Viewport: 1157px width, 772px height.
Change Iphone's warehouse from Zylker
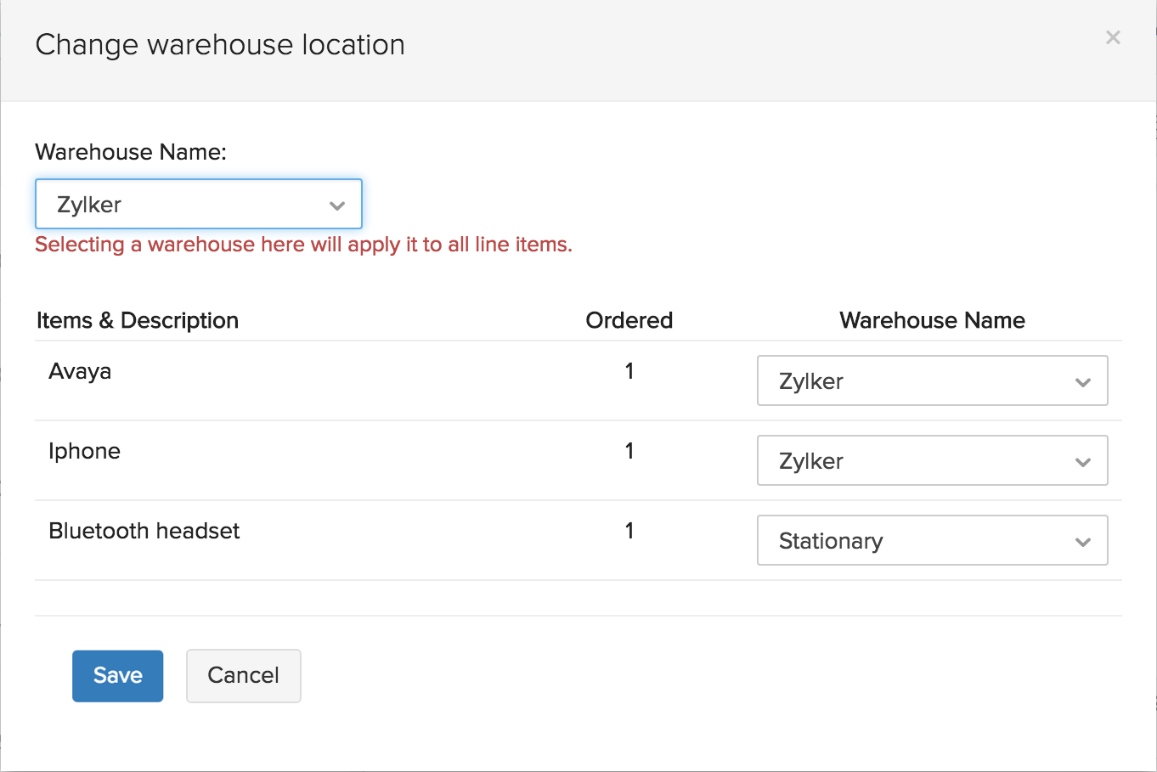coord(932,461)
